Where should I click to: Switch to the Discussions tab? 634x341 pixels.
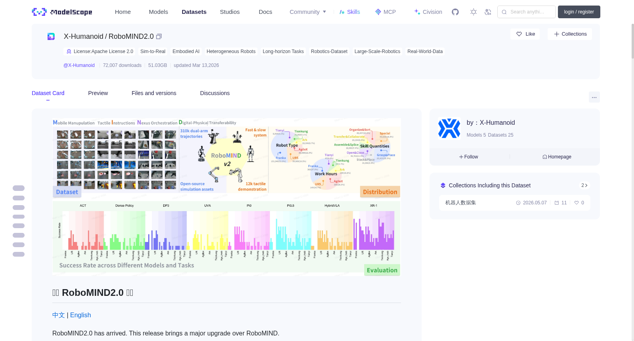(x=215, y=93)
